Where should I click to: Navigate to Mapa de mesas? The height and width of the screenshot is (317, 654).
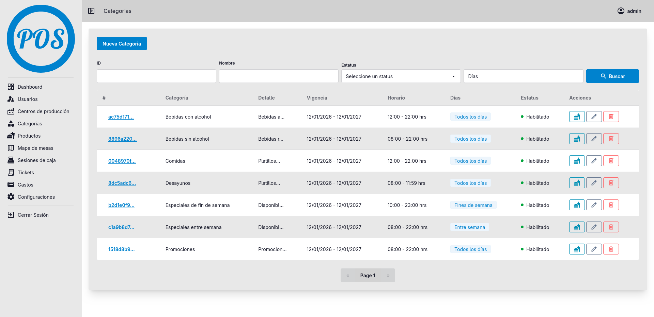pyautogui.click(x=35, y=148)
